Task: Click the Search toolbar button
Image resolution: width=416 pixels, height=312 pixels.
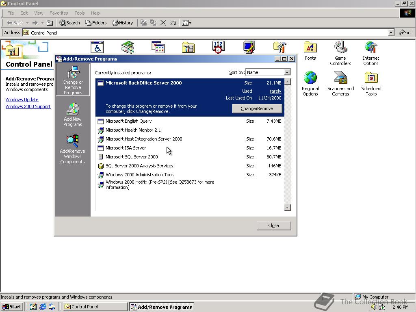Action: [x=69, y=23]
